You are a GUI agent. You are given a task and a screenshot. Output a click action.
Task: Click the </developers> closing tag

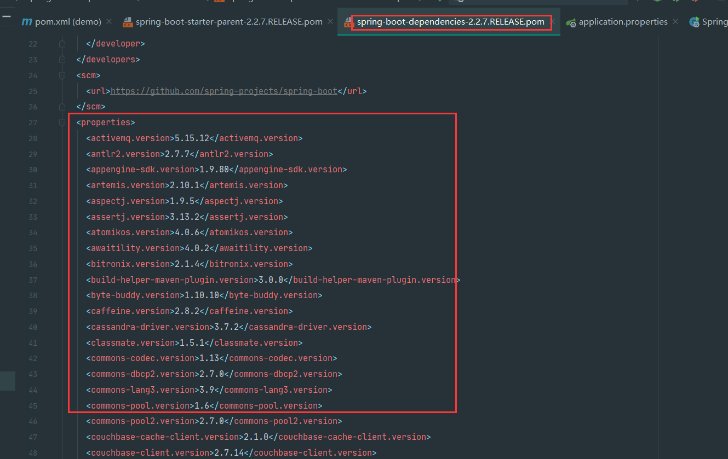coord(108,59)
